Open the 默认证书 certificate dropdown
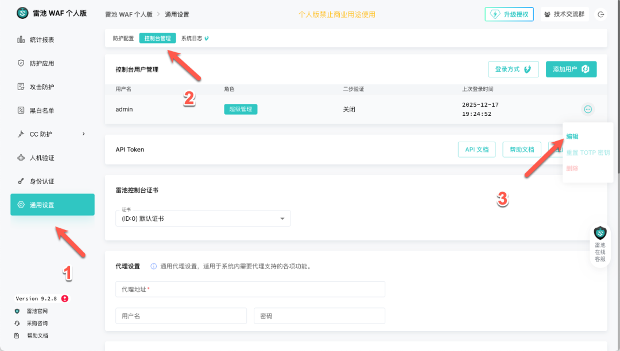620x351 pixels. [203, 219]
